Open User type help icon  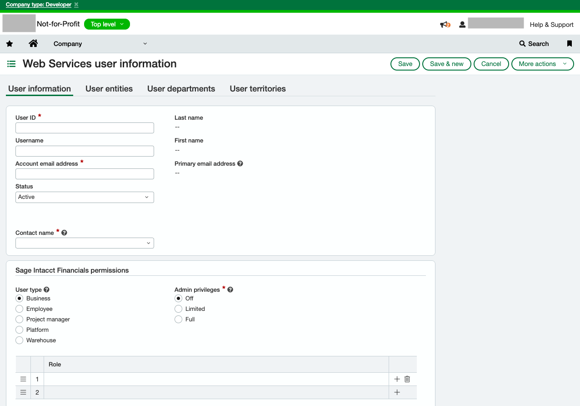46,289
